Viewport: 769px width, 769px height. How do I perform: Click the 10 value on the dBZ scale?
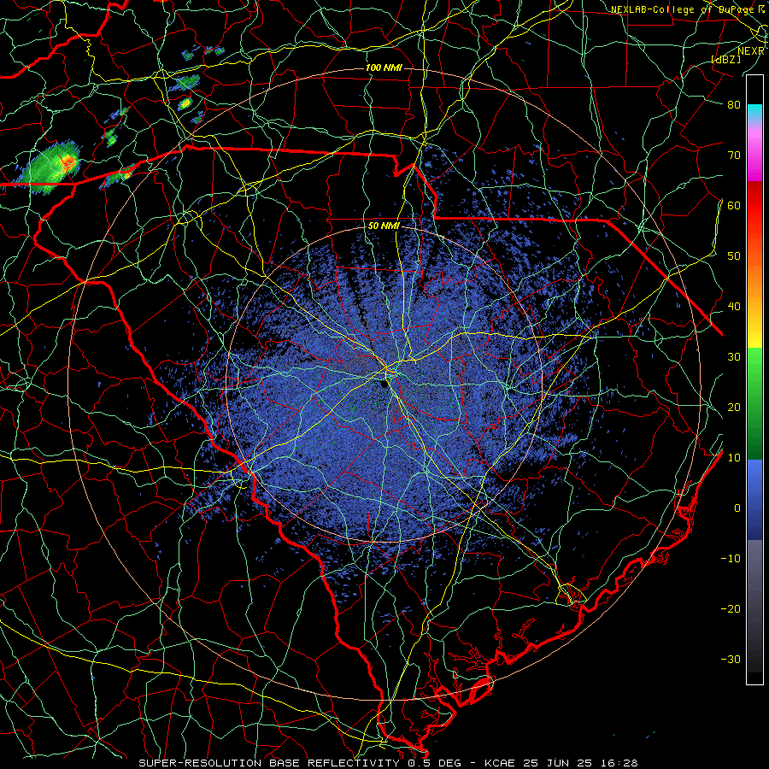pos(734,458)
